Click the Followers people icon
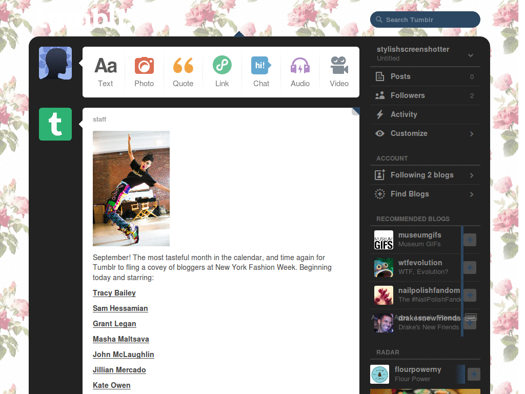The width and height of the screenshot is (525, 394). 380,95
